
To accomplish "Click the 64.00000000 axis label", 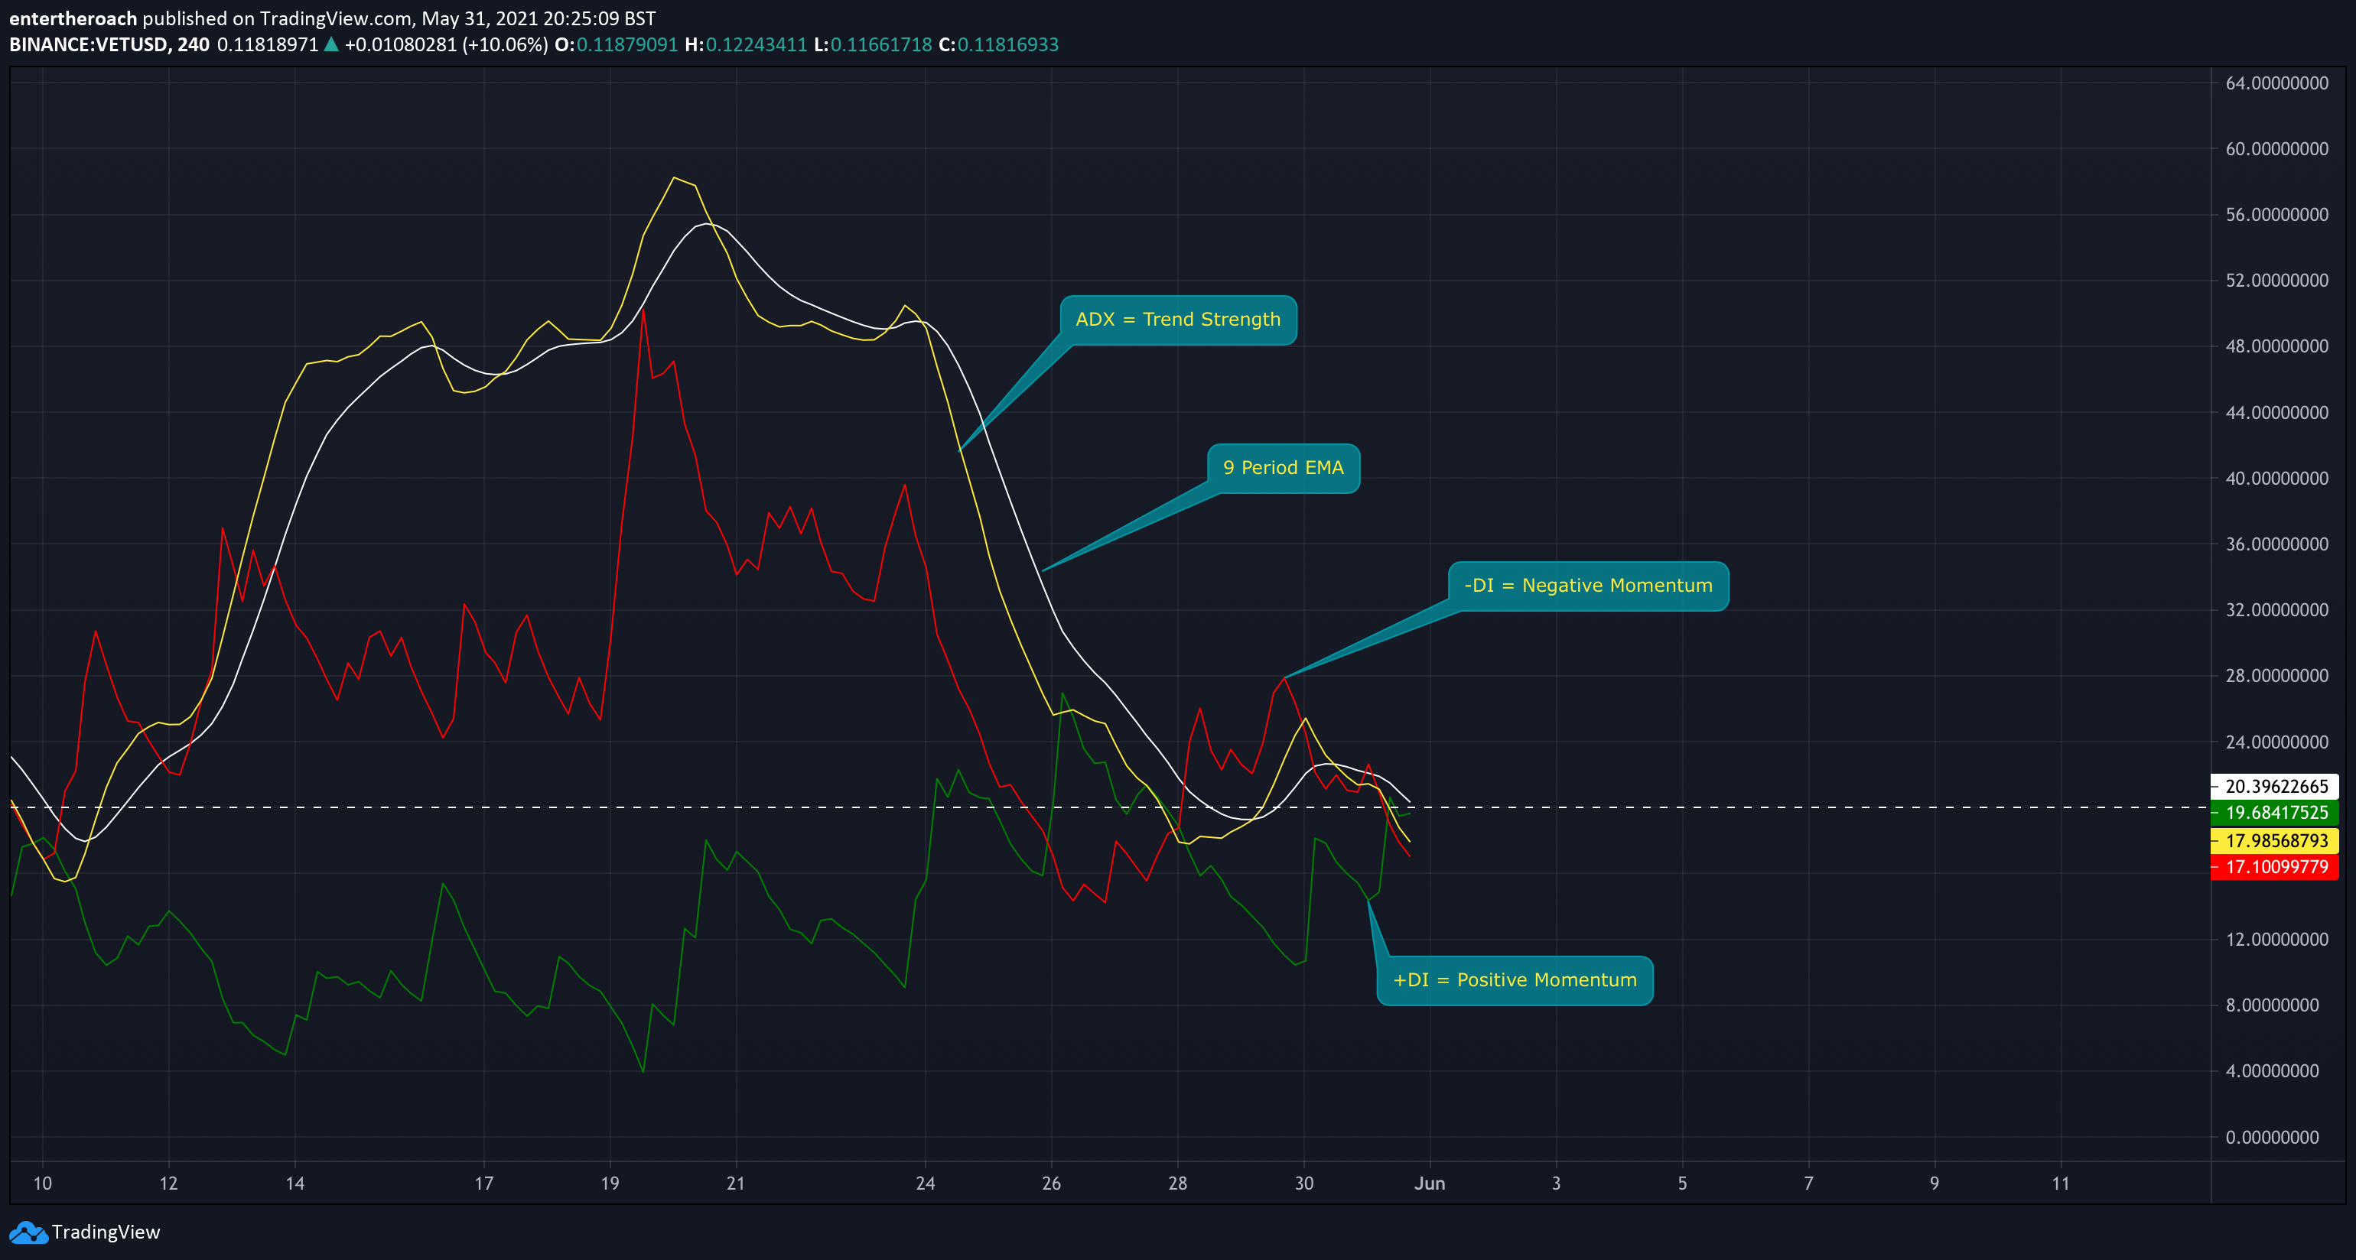I will point(2276,83).
